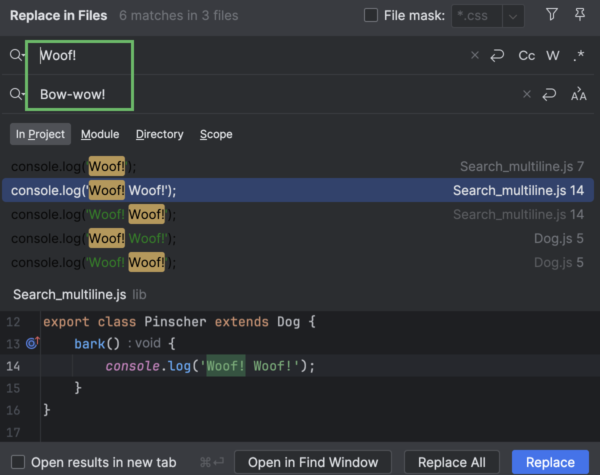Switch to the Module scope tab

click(100, 134)
